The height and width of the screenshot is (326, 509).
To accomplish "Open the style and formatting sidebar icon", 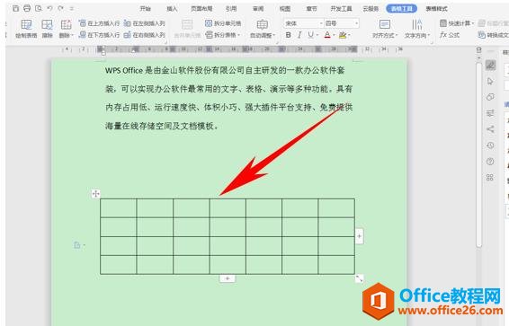I will click(x=490, y=66).
